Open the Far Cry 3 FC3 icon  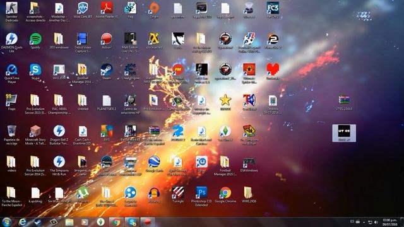pyautogui.click(x=273, y=10)
